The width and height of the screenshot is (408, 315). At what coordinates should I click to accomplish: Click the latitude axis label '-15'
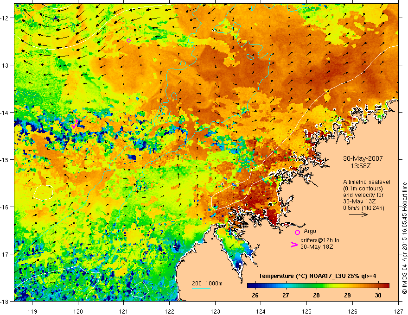(x=5, y=159)
